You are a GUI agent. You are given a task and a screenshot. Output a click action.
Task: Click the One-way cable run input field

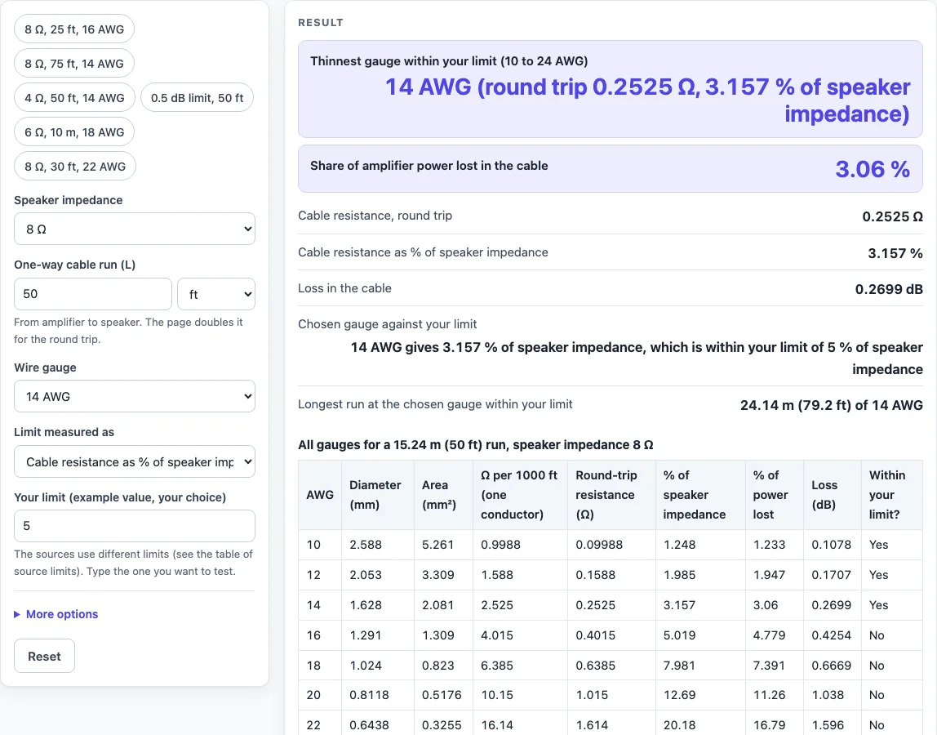(x=93, y=294)
